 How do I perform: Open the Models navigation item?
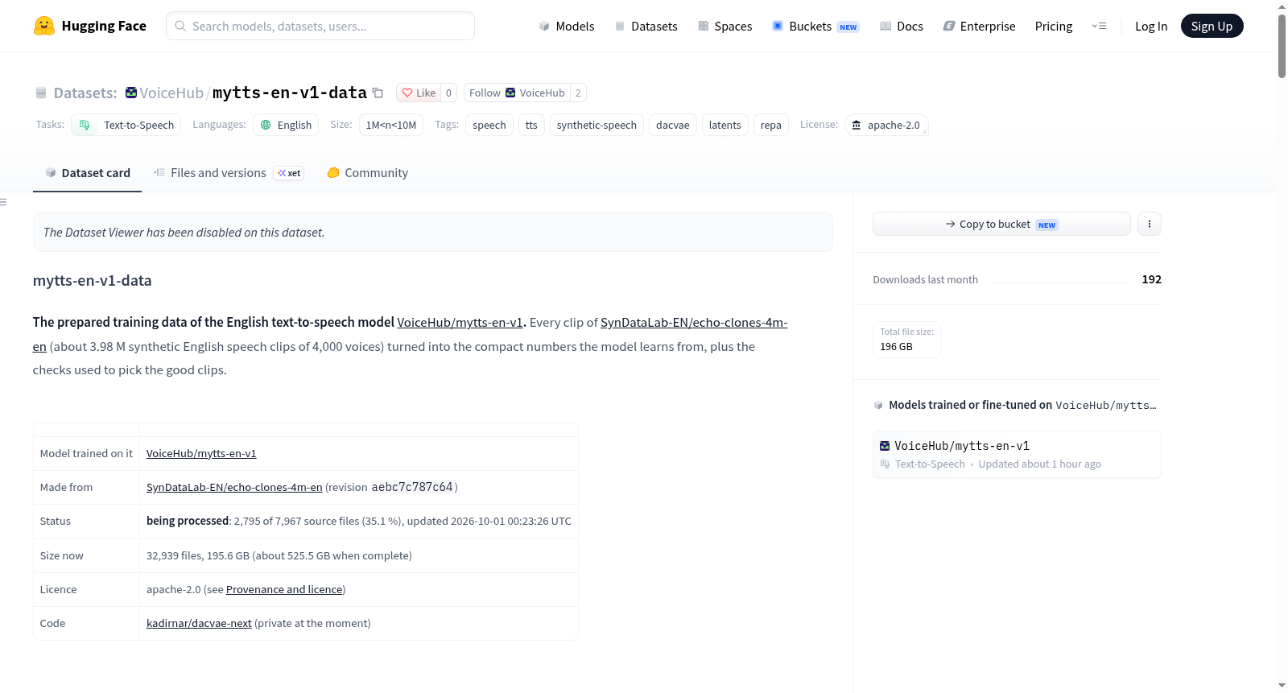pyautogui.click(x=567, y=26)
